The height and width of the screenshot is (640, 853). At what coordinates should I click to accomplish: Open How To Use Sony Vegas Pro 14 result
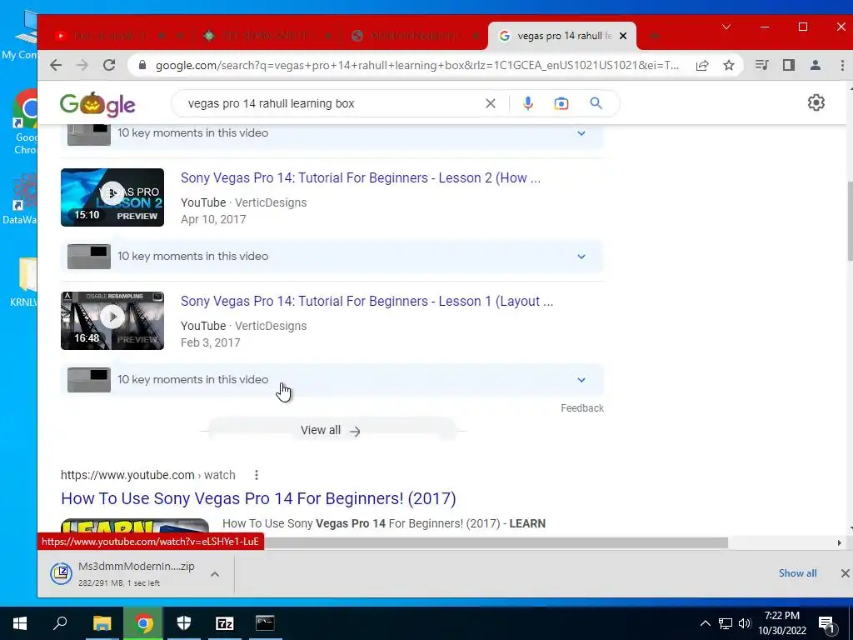coord(258,498)
